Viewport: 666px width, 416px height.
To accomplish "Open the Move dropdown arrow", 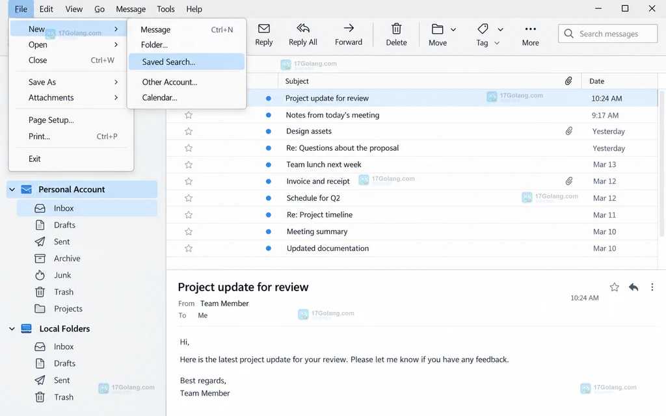I will [453, 29].
